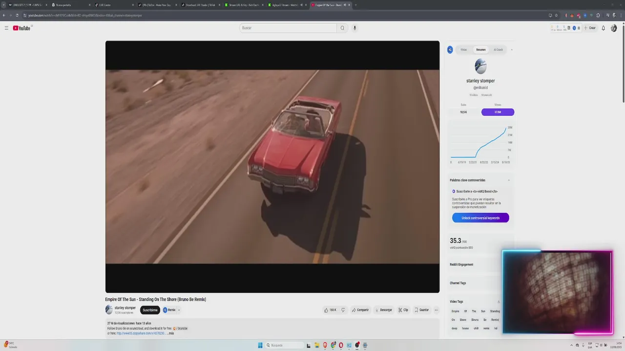Screen dimensions: 625x351
Task: Save video with Guardar button
Action: pyautogui.click(x=421, y=310)
